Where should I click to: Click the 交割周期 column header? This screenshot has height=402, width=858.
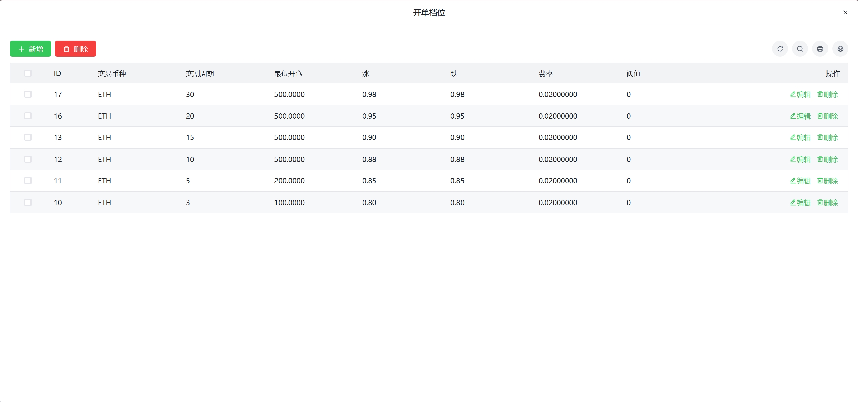(200, 74)
